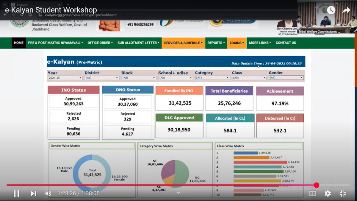This screenshot has height=201, width=357.
Task: Pause the video playback
Action: (x=16, y=194)
